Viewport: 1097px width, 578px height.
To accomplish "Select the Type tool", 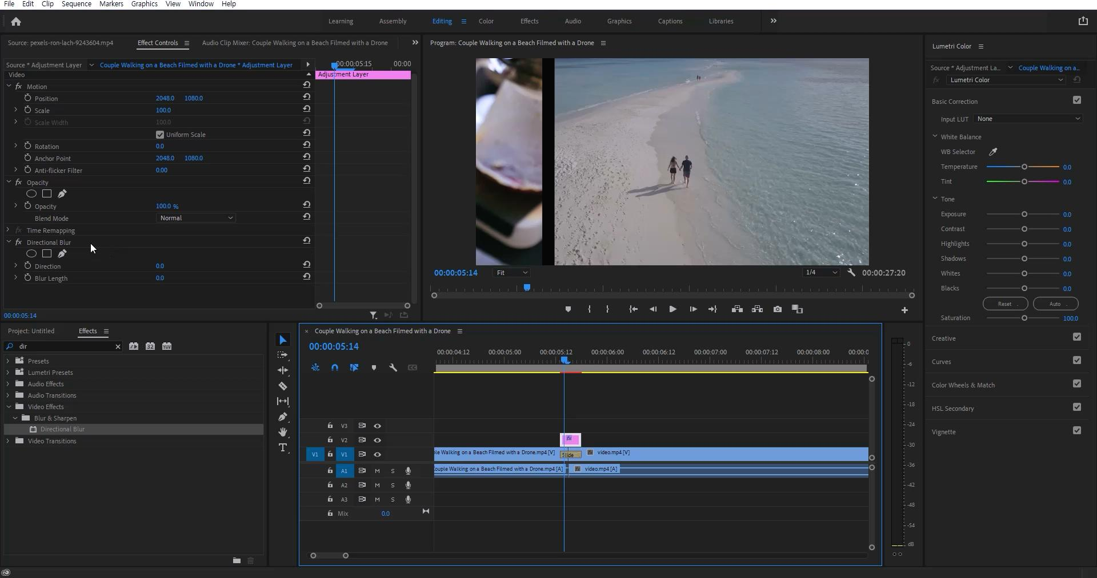I will click(x=283, y=448).
